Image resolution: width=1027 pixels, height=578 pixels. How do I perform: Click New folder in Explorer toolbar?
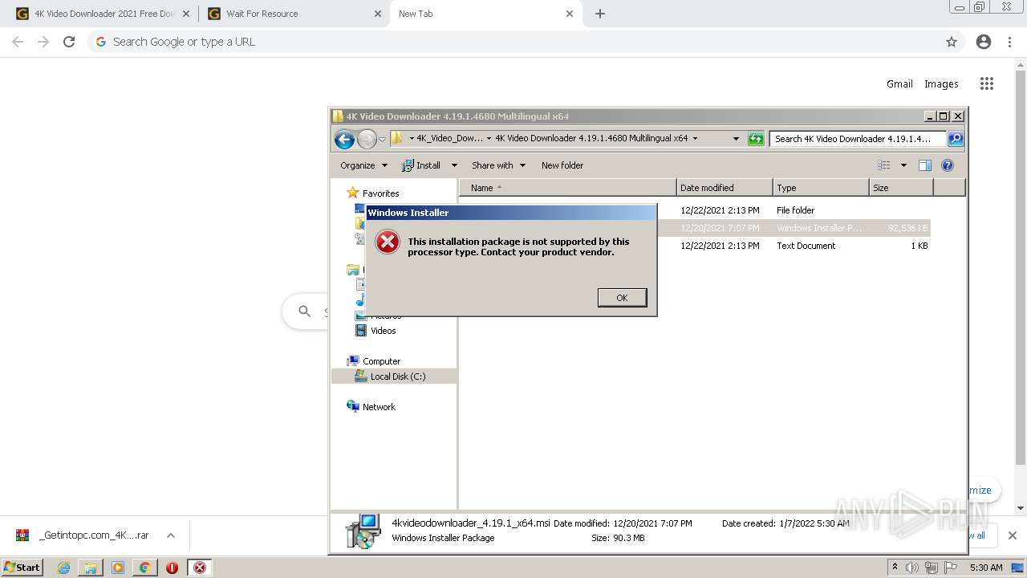(x=562, y=165)
